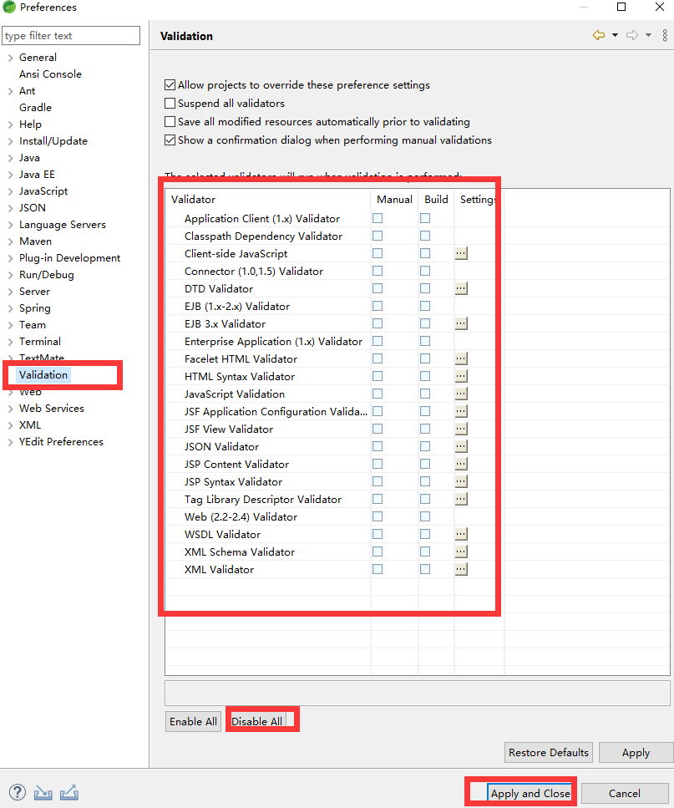This screenshot has height=808, width=674.
Task: Check Manual validation for HTML Syntax Validator
Action: point(377,376)
